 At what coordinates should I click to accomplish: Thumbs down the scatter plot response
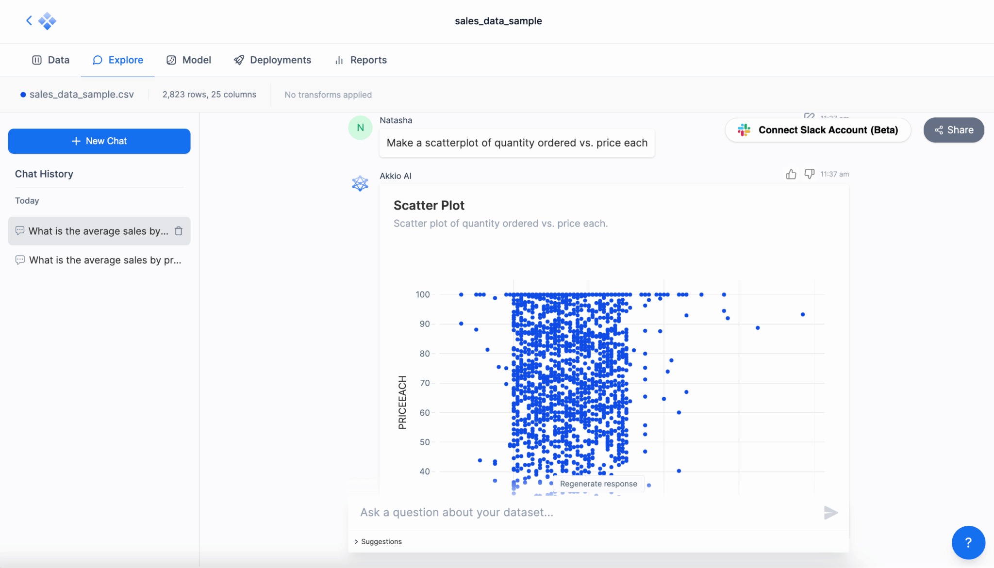[809, 174]
